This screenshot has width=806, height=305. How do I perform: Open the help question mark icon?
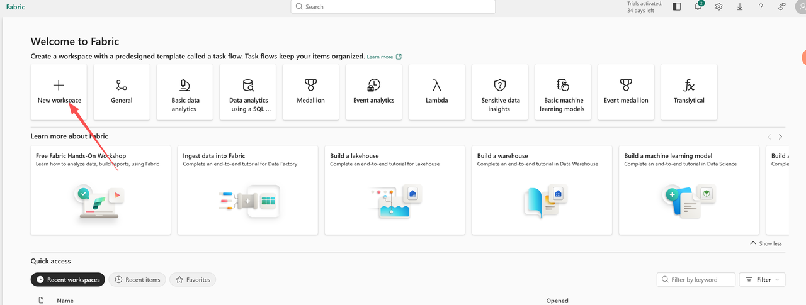(x=761, y=6)
